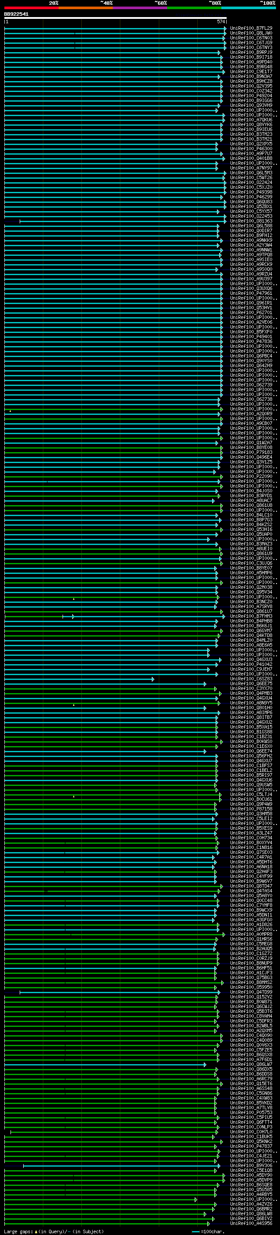Choose UniRef100_C4XW83 hit label
The image size is (280, 1235).
click(251, 1098)
